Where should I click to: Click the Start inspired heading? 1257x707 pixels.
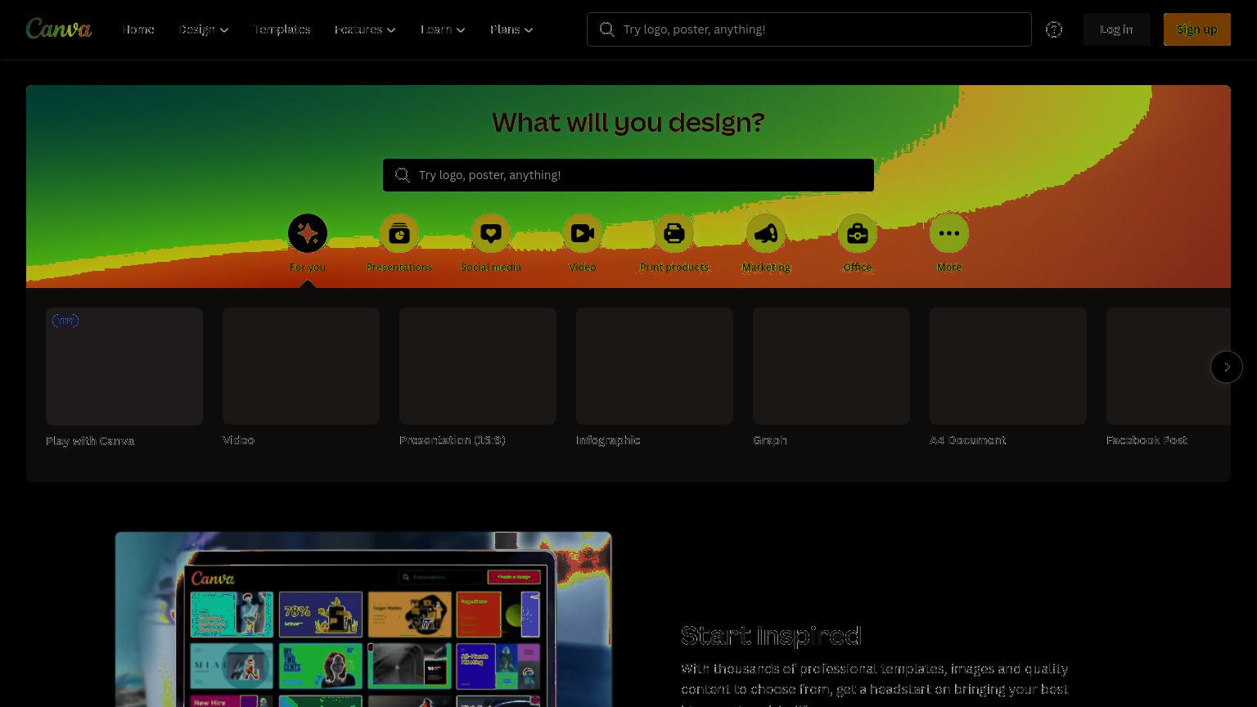(x=771, y=635)
